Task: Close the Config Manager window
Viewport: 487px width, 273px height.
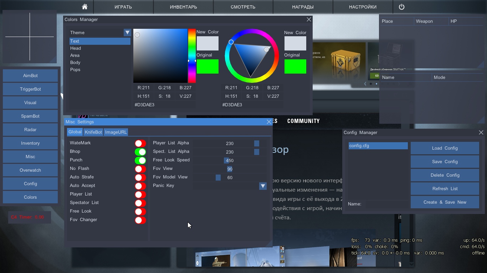Action: click(x=481, y=133)
